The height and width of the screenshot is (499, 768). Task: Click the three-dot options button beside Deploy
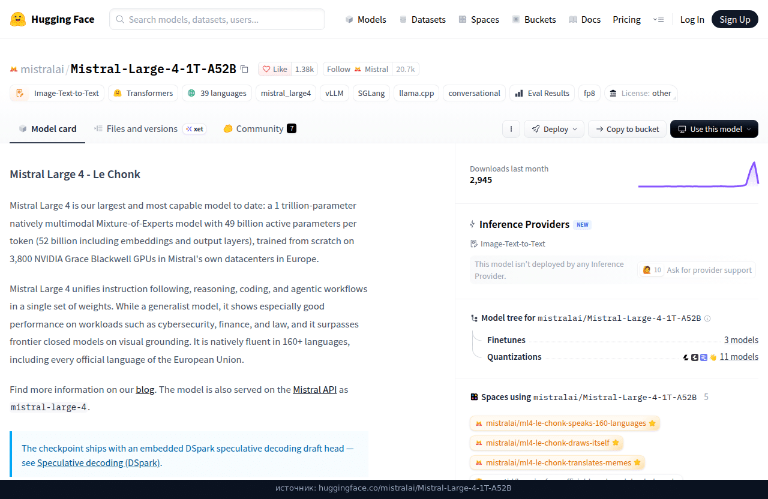click(x=511, y=129)
